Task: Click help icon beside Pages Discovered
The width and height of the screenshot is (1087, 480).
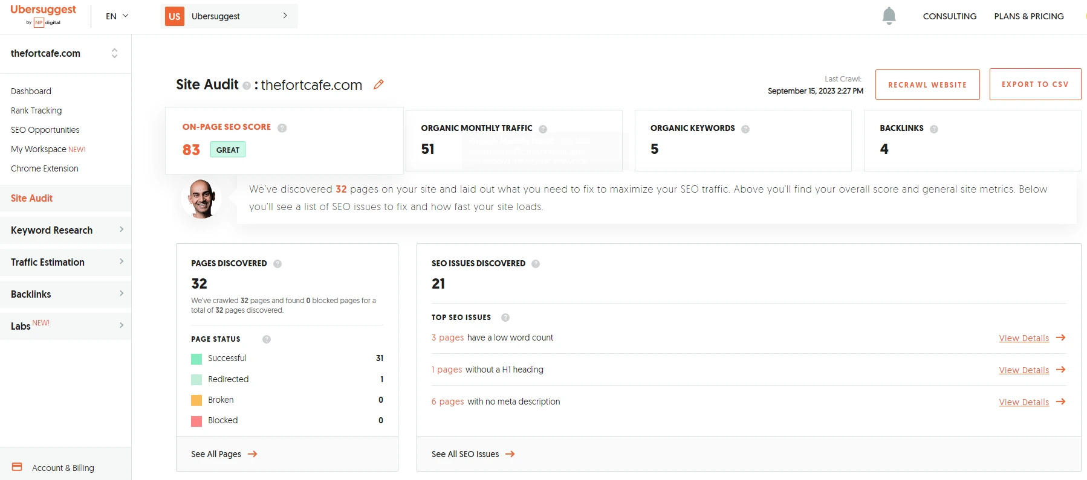Action: point(277,264)
